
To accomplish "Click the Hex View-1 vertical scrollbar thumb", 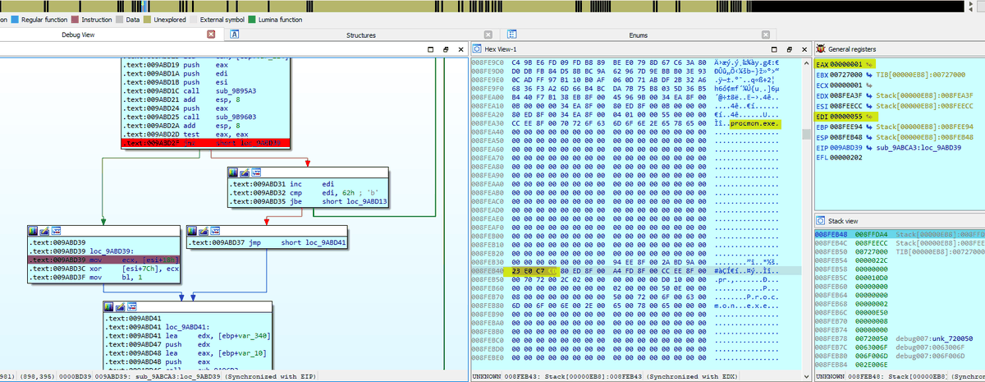I will pyautogui.click(x=806, y=136).
